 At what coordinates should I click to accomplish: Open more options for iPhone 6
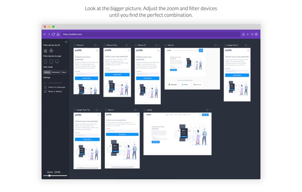pos(99,45)
